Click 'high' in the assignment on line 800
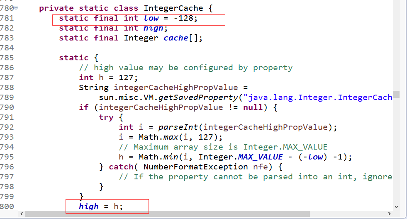The height and width of the screenshot is (219, 407). pyautogui.click(x=89, y=207)
